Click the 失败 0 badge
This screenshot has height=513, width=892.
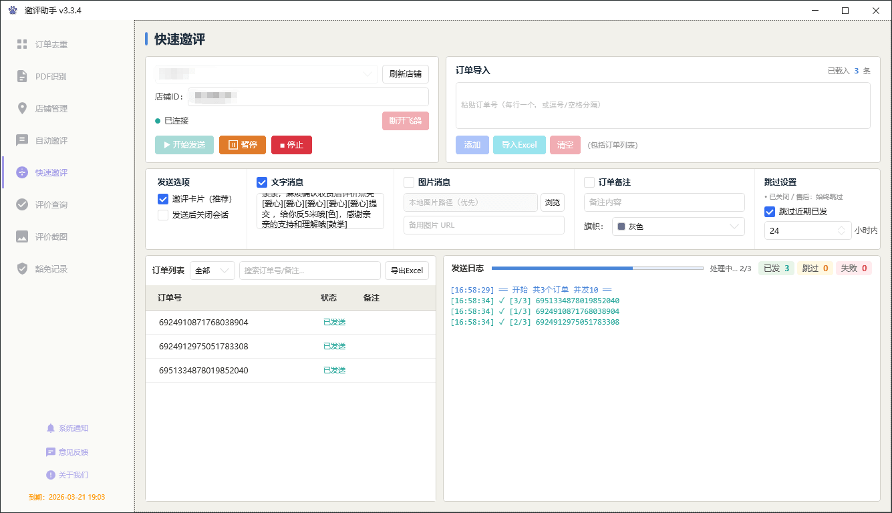pos(854,269)
